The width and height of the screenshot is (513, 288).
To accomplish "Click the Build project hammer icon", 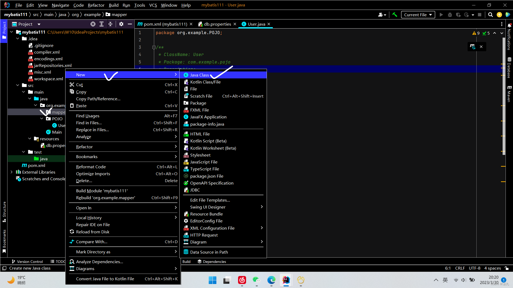I will (x=395, y=15).
